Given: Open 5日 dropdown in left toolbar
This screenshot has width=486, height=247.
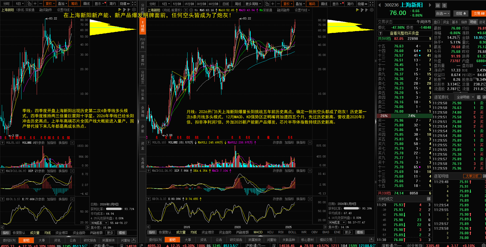Looking at the screenshot, I should click(20, 4).
